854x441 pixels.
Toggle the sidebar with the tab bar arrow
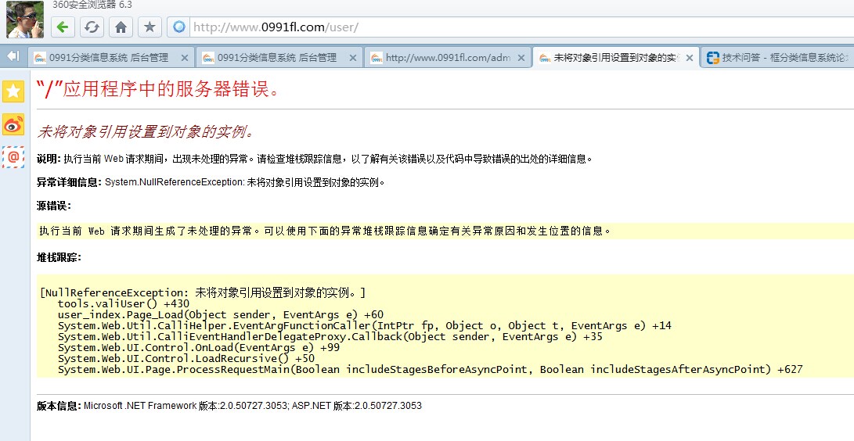pos(13,56)
